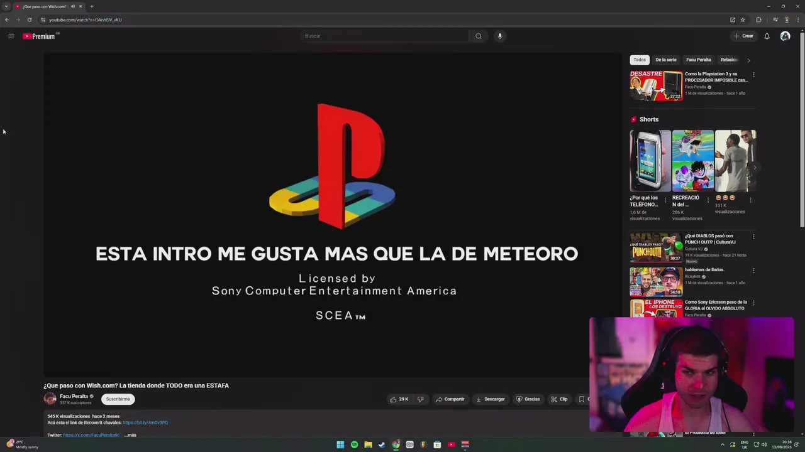Open the RECREACIÓN del short thumbnail
The height and width of the screenshot is (452, 805).
(x=692, y=161)
